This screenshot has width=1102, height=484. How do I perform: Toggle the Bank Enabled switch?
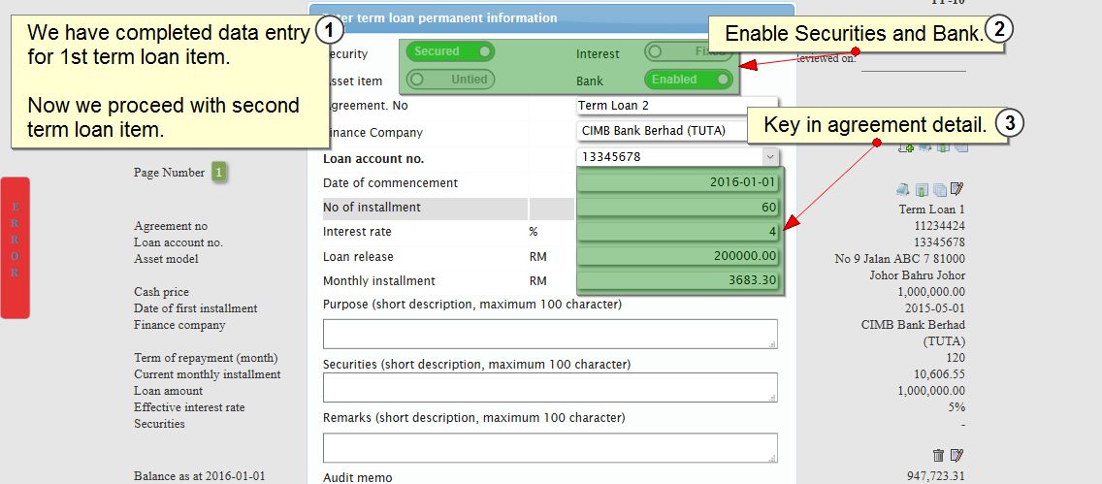(x=689, y=80)
